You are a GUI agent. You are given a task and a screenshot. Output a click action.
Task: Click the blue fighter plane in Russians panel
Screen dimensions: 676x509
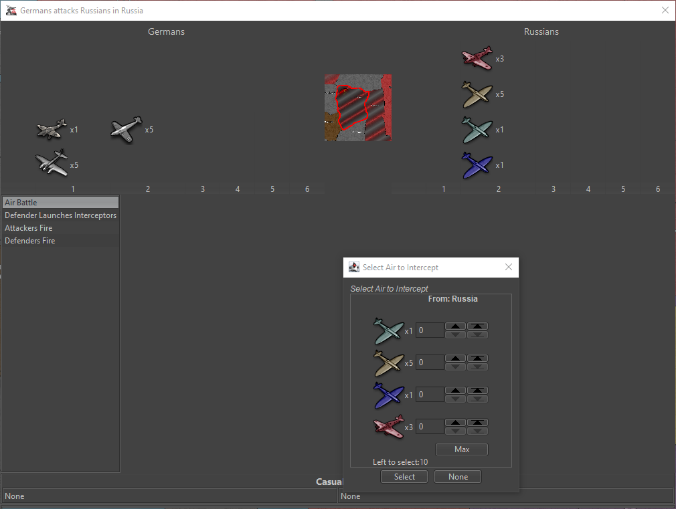(x=477, y=165)
